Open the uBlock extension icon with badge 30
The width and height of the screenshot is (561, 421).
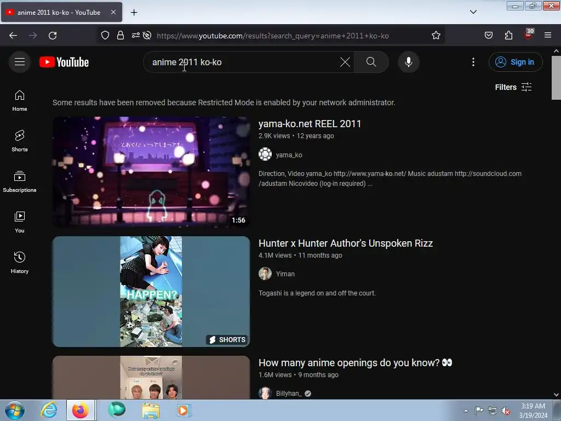point(528,35)
